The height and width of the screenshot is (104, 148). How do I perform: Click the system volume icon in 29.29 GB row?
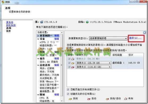click(x=73, y=63)
